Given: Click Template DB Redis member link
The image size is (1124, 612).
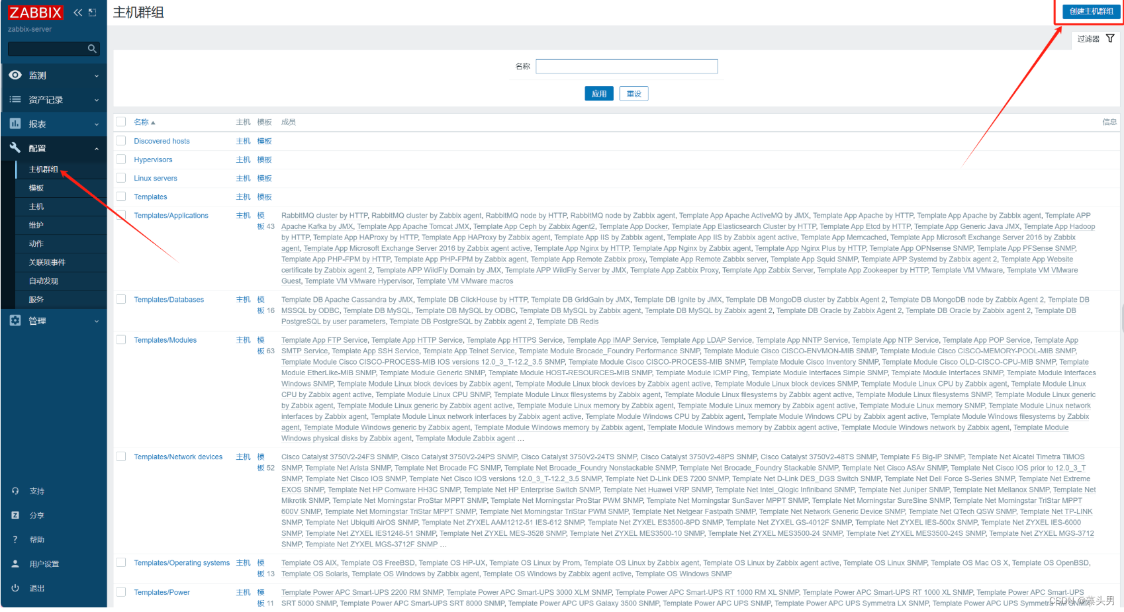Looking at the screenshot, I should [x=567, y=322].
